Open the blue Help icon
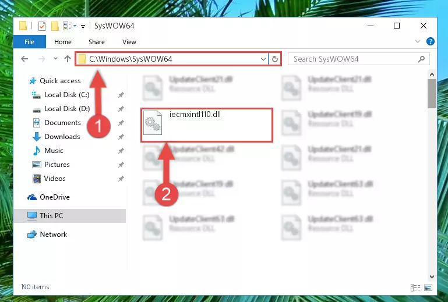The height and width of the screenshot is (302, 448). [431, 41]
